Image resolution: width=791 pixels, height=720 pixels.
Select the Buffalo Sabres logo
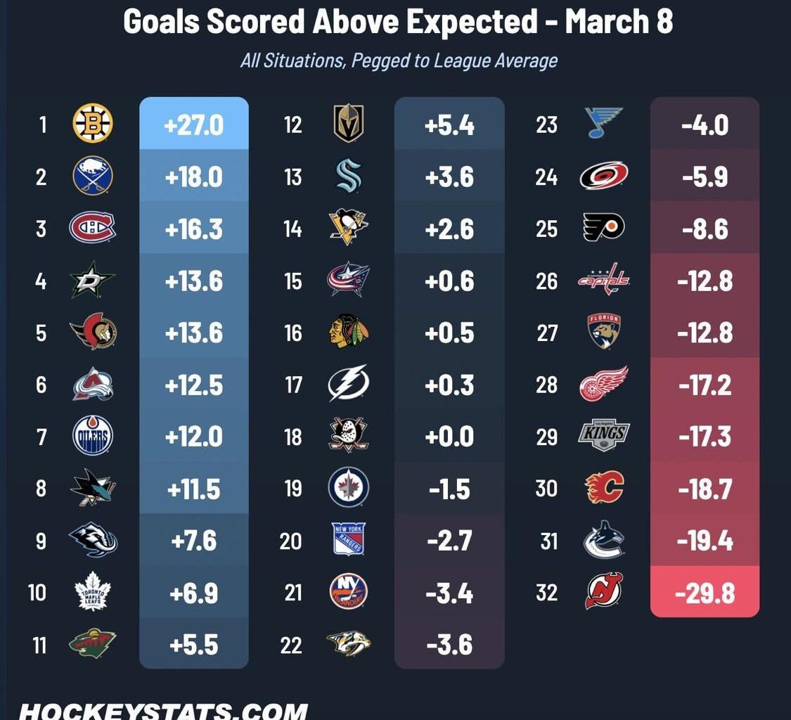(93, 176)
